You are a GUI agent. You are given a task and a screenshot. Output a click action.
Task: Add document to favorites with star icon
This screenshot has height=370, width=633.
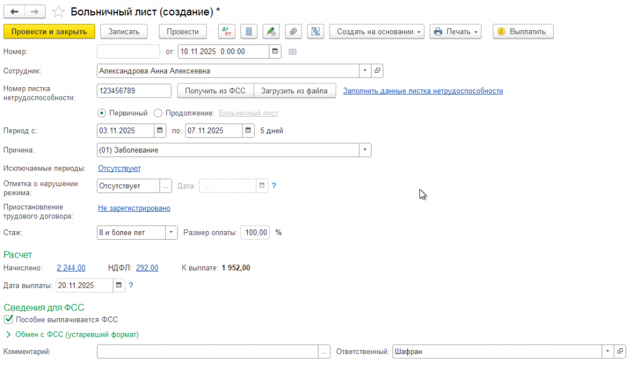pyautogui.click(x=58, y=12)
